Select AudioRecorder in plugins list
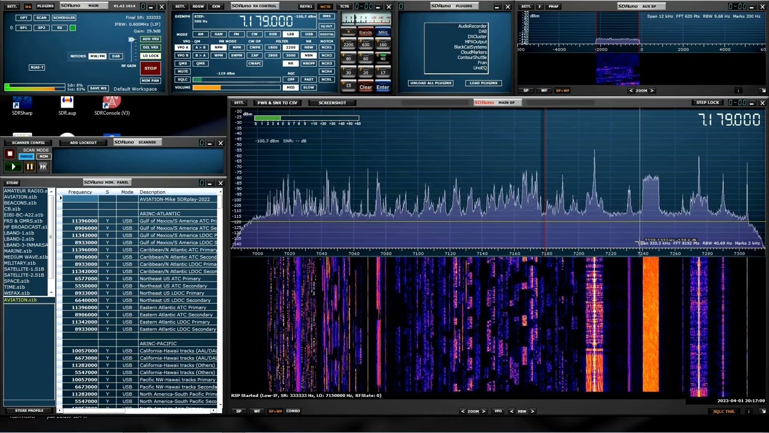The image size is (769, 433). 472,26
